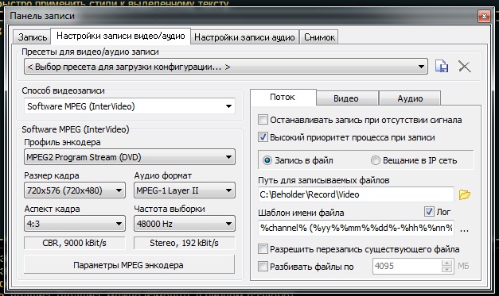Click the Параметры MPEG энкодера button
Screen dimensions: 499x296
pos(129,265)
